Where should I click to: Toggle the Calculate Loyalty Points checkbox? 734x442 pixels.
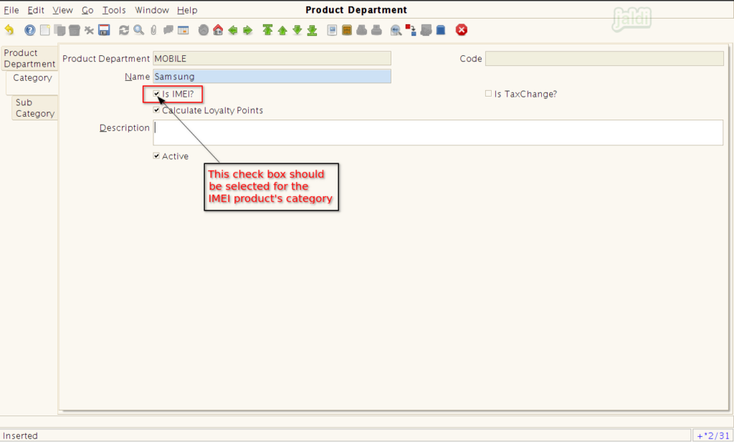point(156,110)
